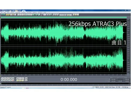Click the Open file toolbar icon
This screenshot has height=98, width=131.
9,15
